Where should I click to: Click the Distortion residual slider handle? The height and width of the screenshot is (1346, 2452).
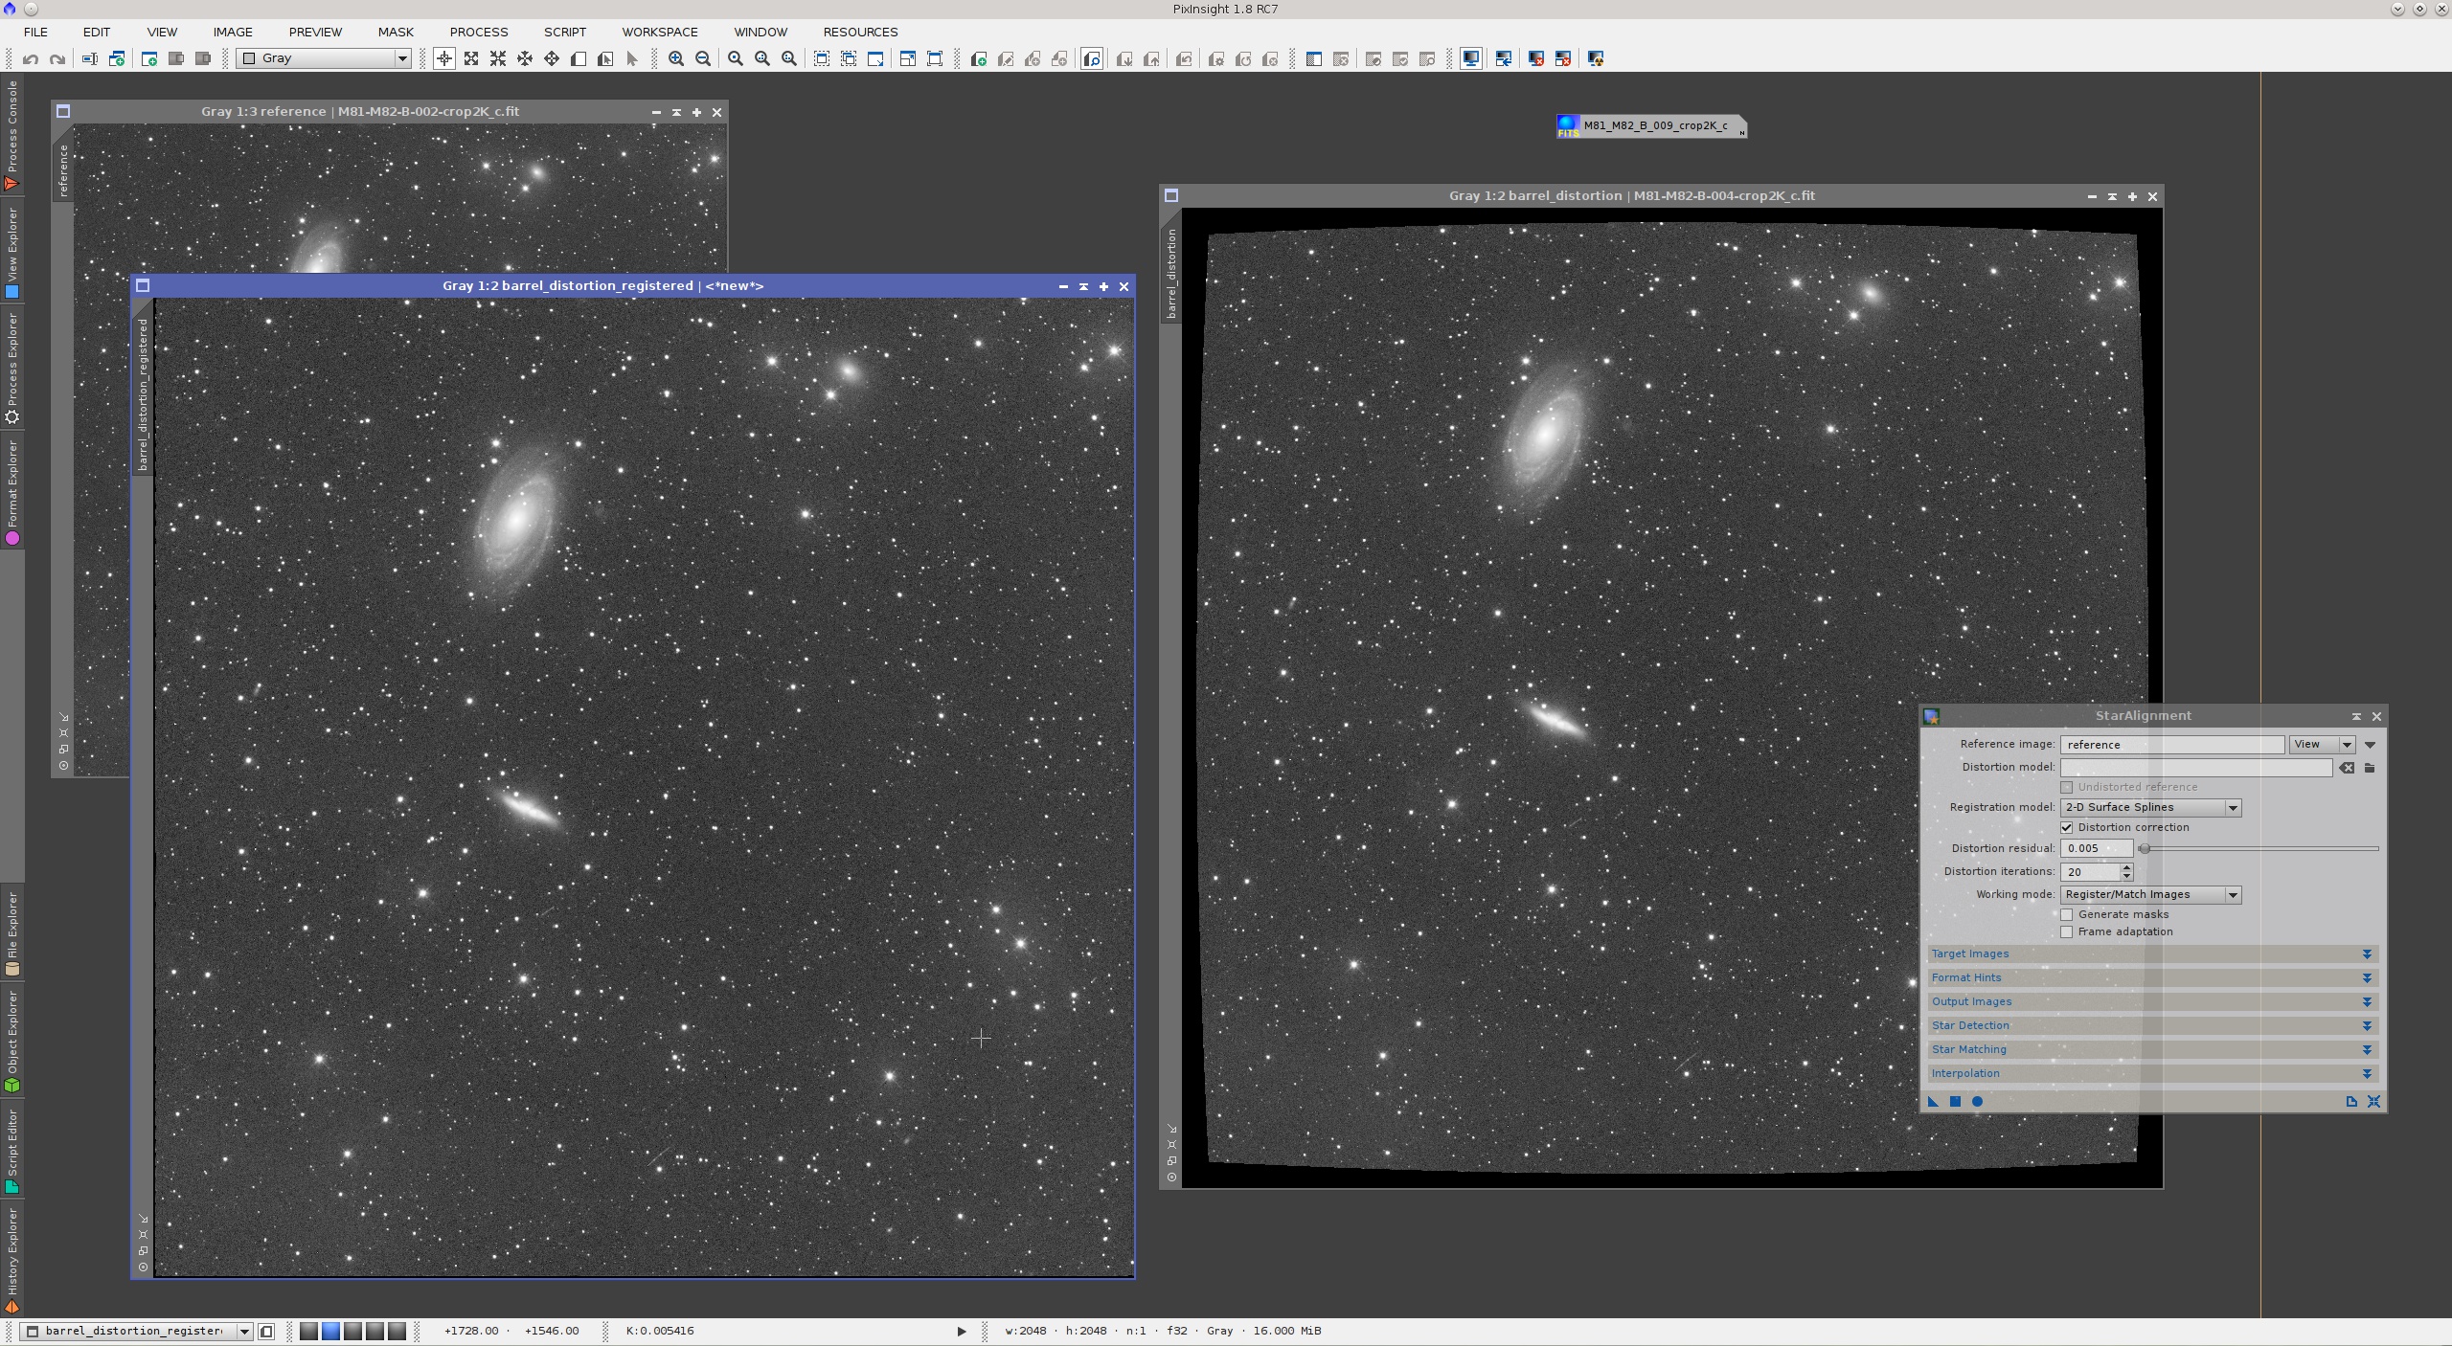(x=2145, y=848)
